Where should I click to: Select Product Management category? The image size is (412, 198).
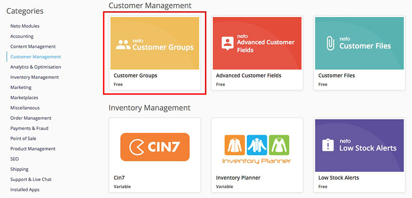[x=33, y=149]
